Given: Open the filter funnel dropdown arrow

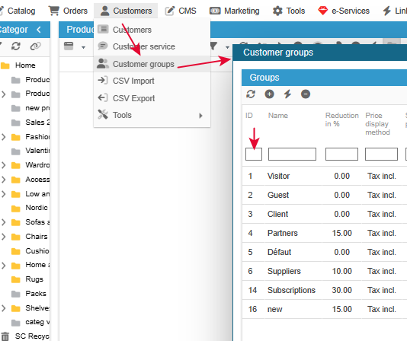Looking at the screenshot, I should point(227,47).
